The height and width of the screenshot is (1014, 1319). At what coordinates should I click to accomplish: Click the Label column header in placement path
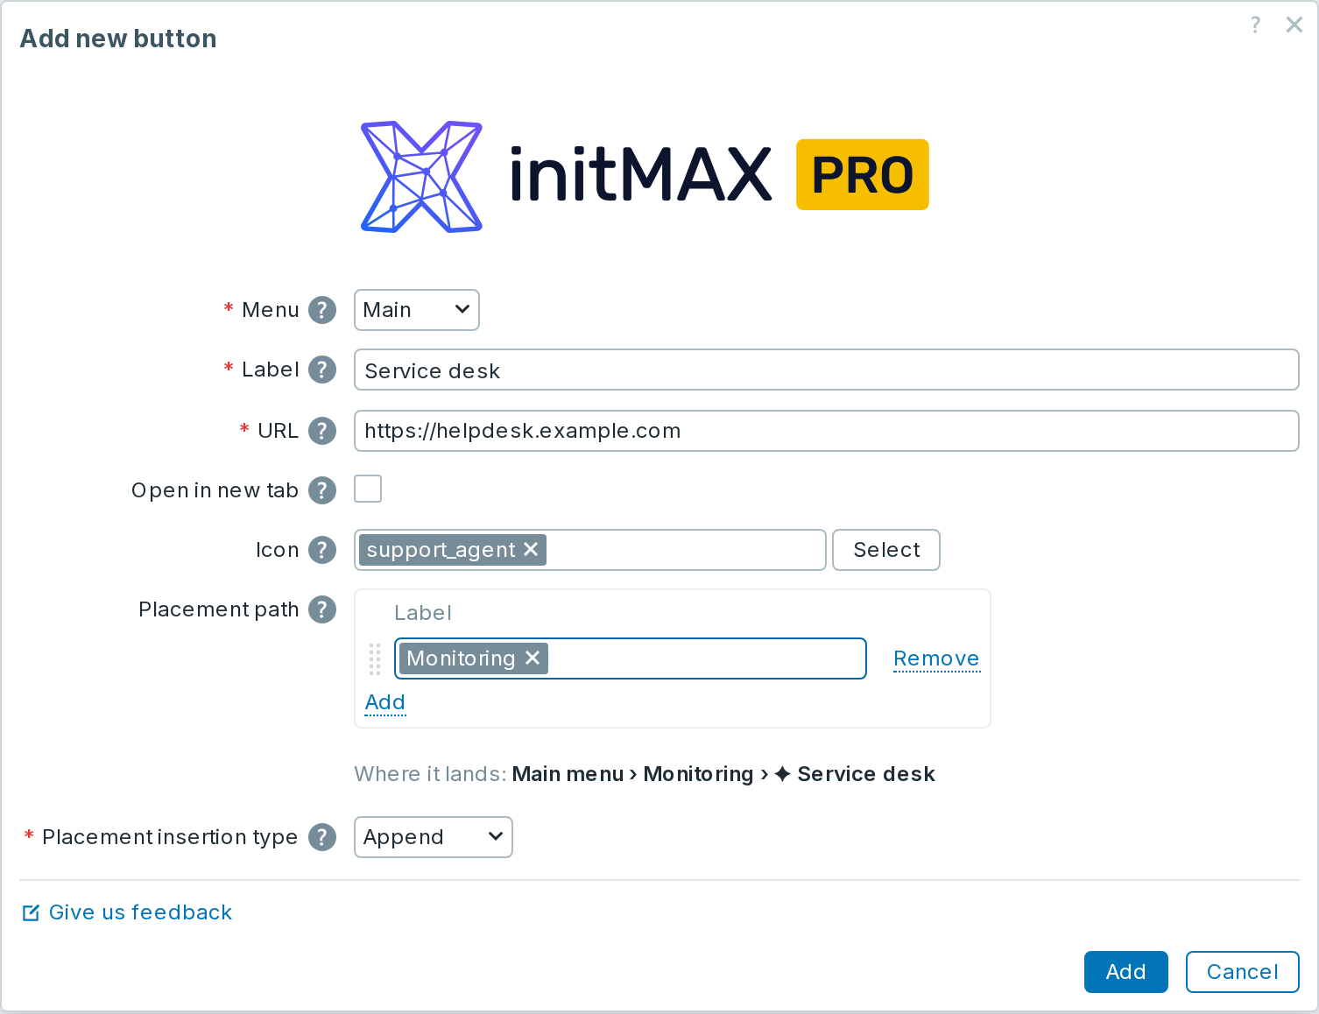coord(423,613)
